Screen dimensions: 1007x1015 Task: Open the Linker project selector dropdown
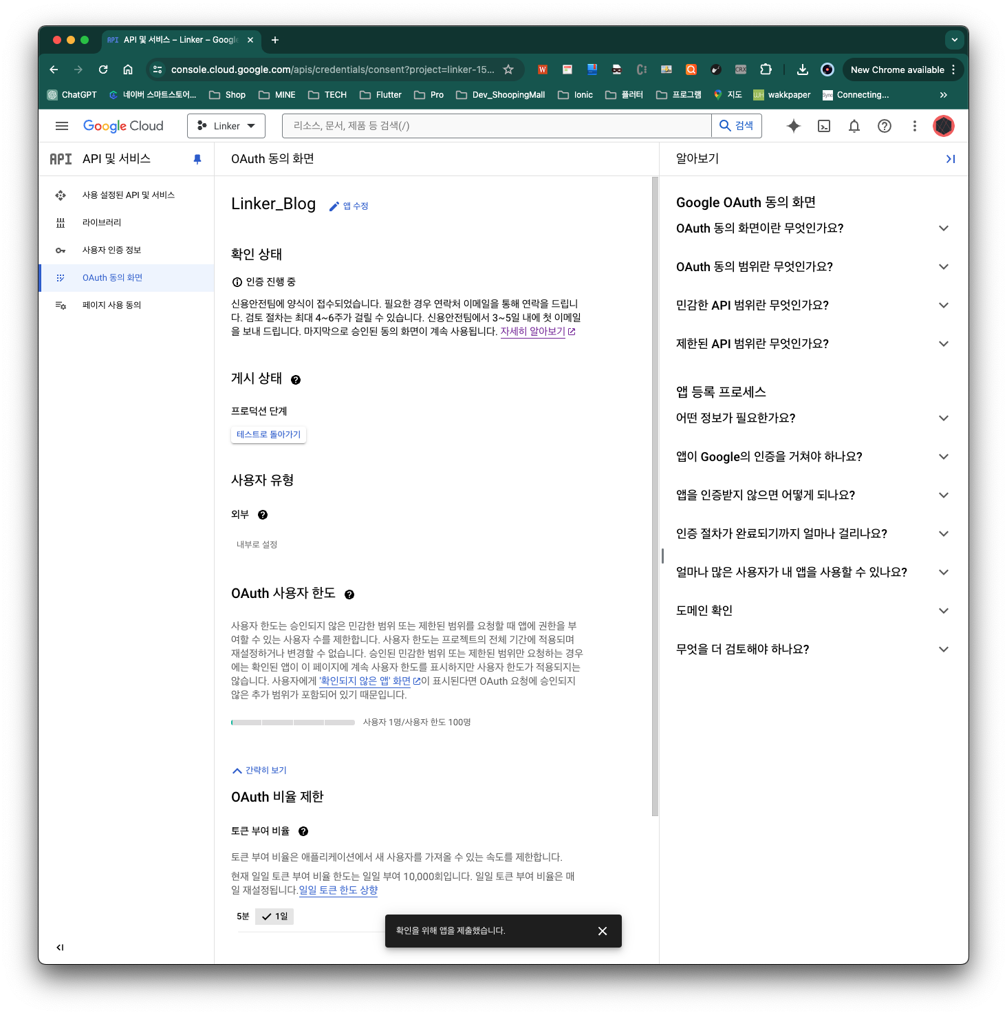click(226, 126)
